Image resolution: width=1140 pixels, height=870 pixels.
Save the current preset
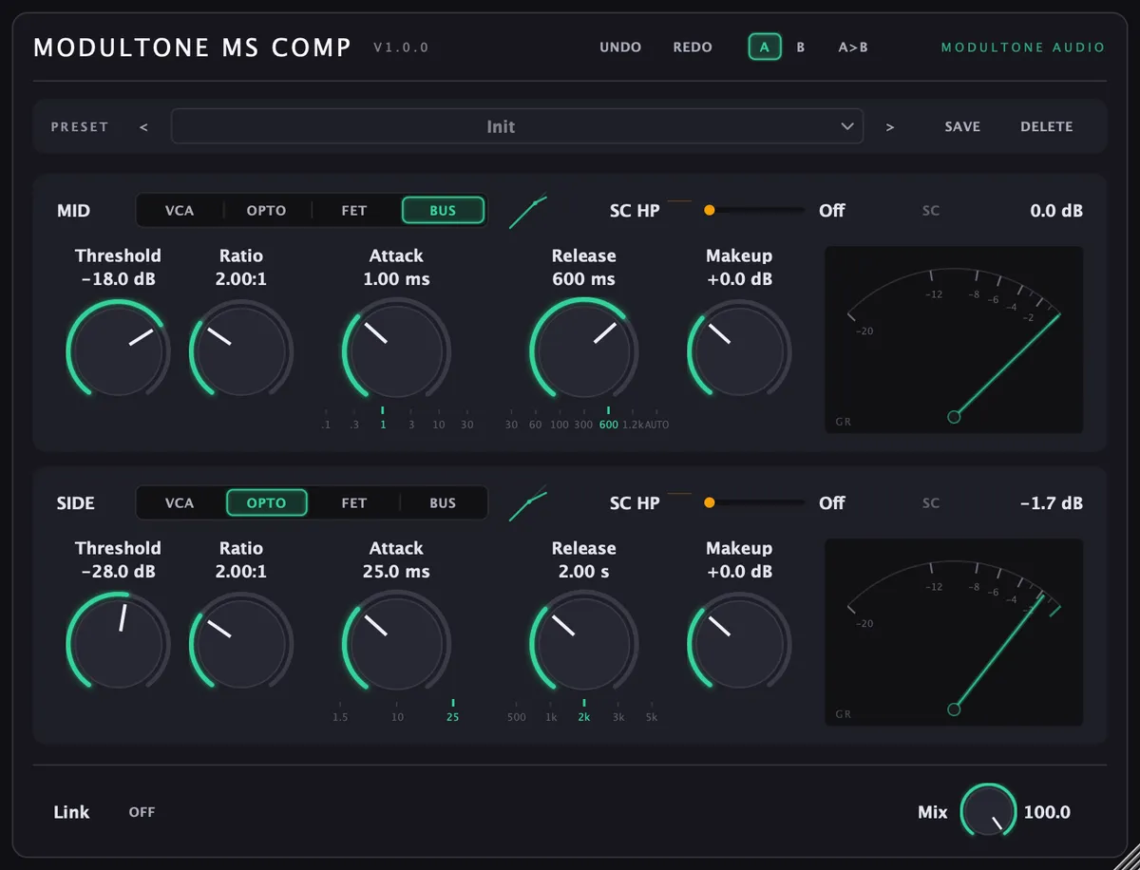[x=962, y=126]
